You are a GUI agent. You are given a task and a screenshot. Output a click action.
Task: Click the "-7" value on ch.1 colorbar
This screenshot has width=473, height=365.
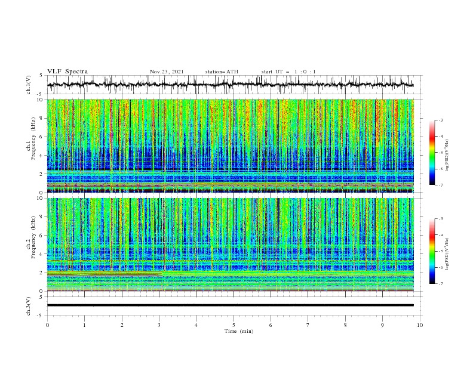(x=441, y=185)
